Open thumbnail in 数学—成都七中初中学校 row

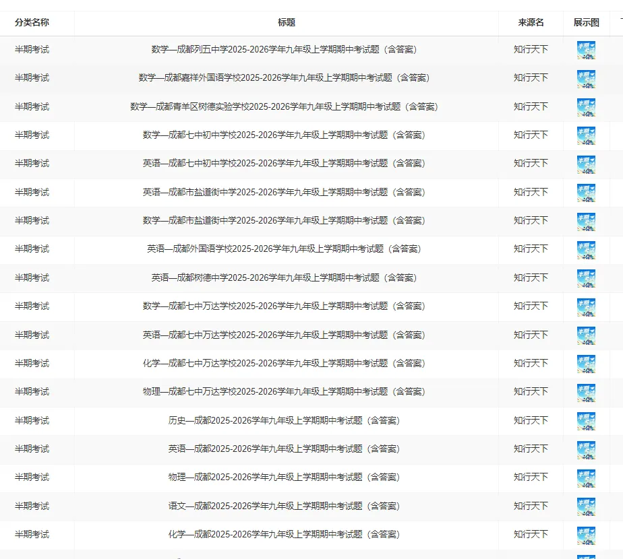[x=586, y=136]
